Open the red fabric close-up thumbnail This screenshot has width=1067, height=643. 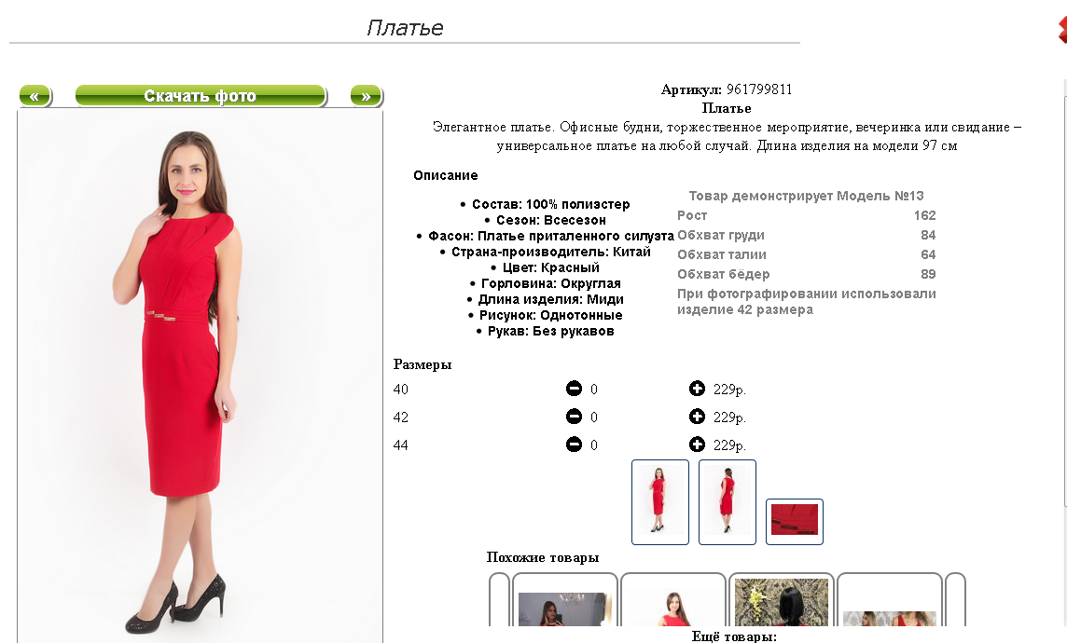[794, 521]
